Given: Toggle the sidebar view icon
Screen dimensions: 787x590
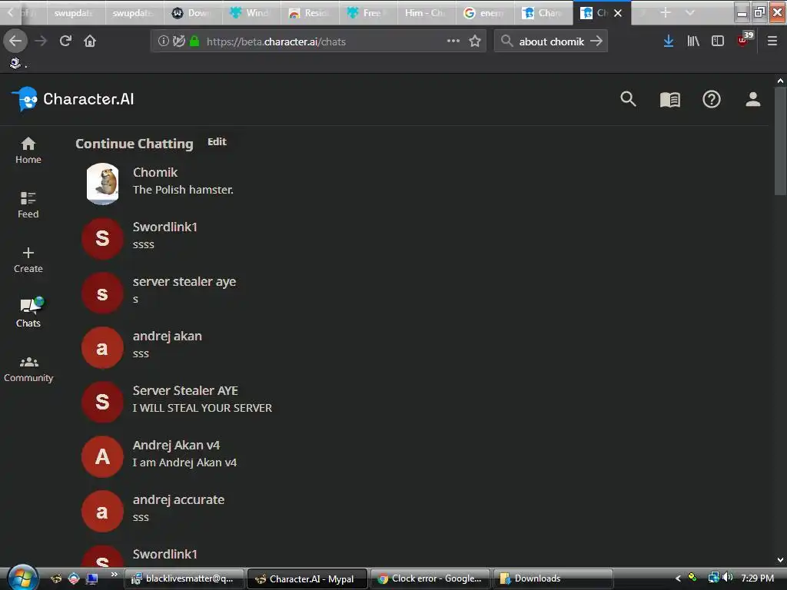Looking at the screenshot, I should pos(718,41).
